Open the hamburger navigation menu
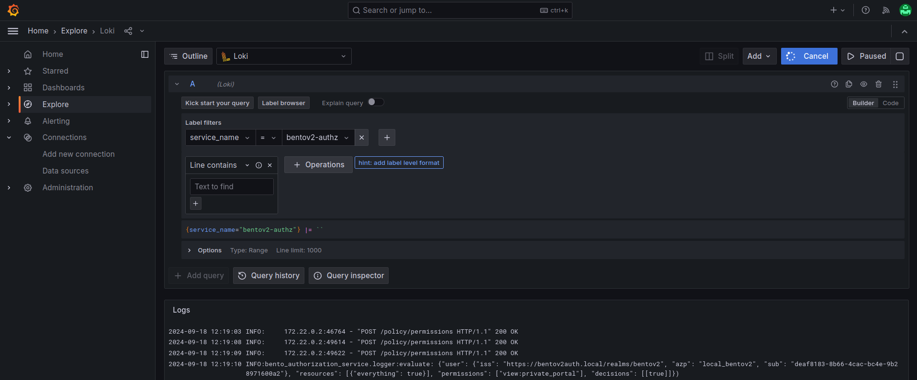The image size is (917, 380). [x=13, y=31]
